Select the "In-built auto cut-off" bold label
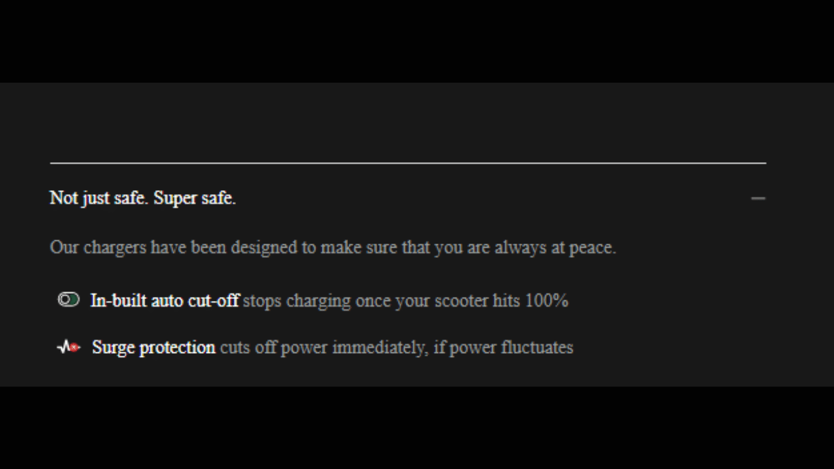Viewport: 834px width, 469px height. [x=164, y=300]
